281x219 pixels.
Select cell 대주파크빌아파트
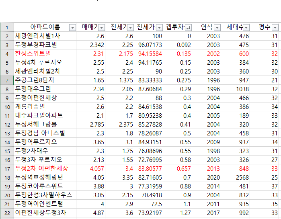[45, 115]
